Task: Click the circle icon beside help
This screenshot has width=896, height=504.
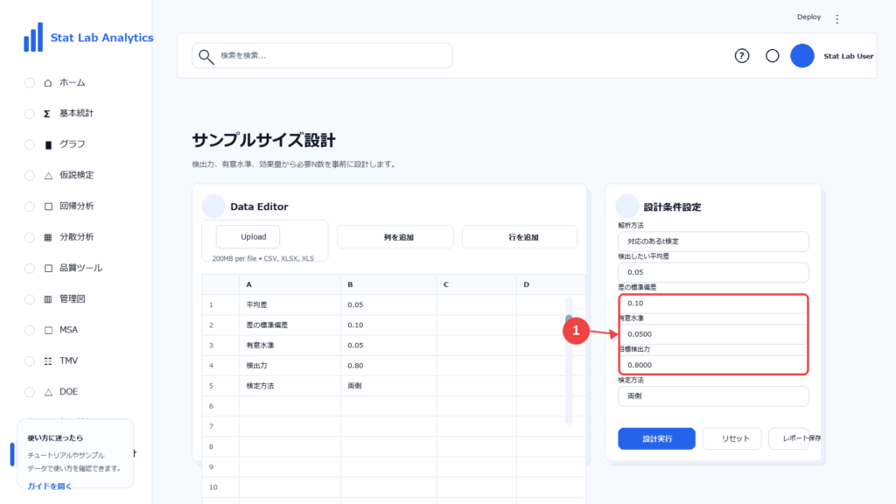Action: [772, 56]
